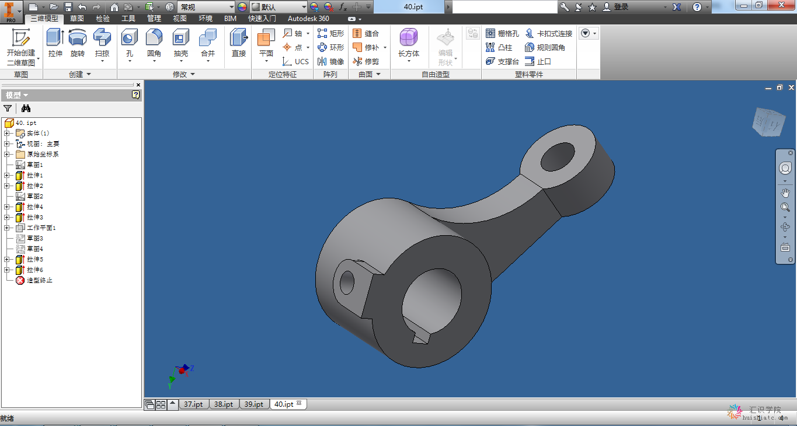This screenshot has width=797, height=426.
Task: Undo the last action
Action: coord(82,7)
